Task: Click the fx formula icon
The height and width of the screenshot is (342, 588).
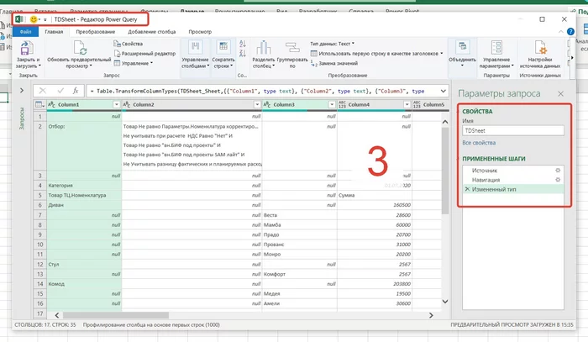Action: tap(76, 91)
